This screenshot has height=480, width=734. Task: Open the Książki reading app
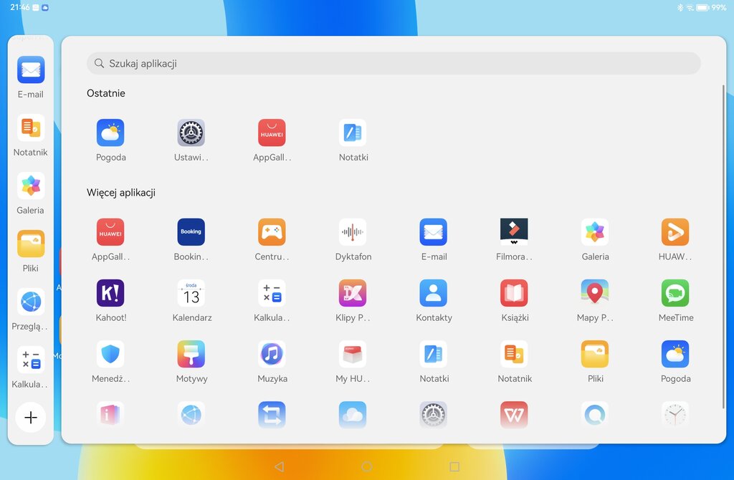(x=514, y=293)
